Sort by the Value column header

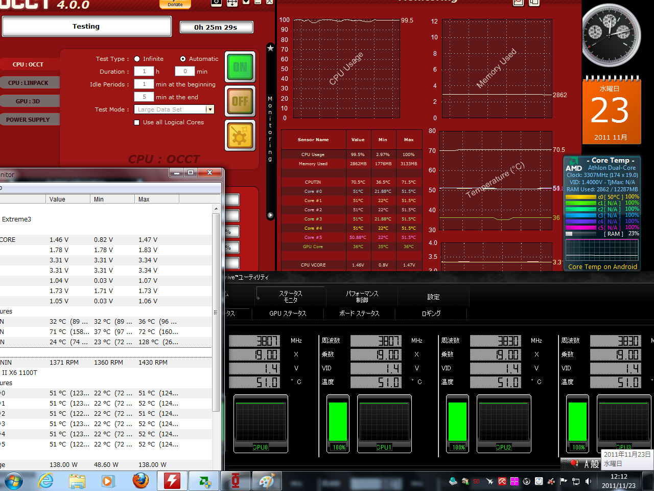tap(68, 199)
